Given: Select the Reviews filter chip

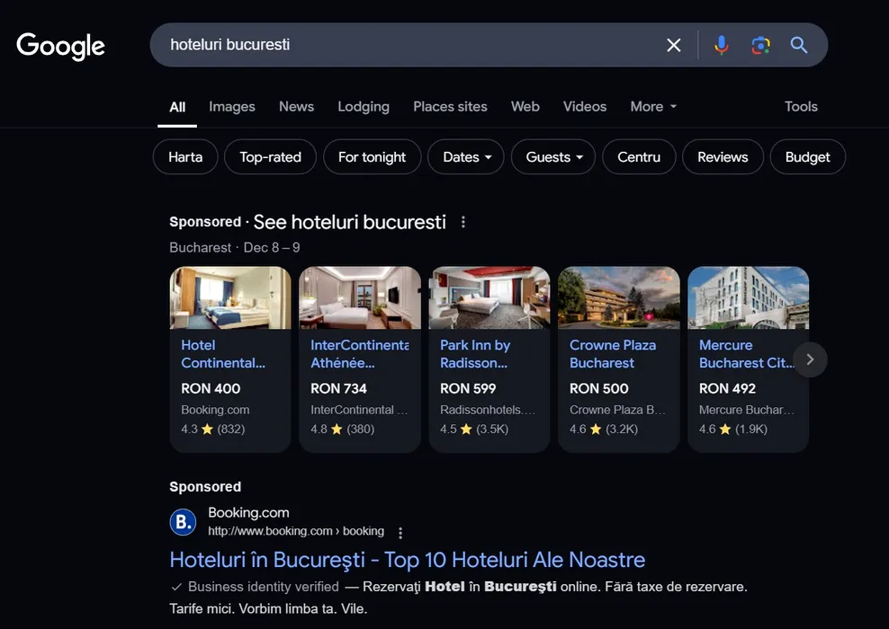Looking at the screenshot, I should pos(723,157).
